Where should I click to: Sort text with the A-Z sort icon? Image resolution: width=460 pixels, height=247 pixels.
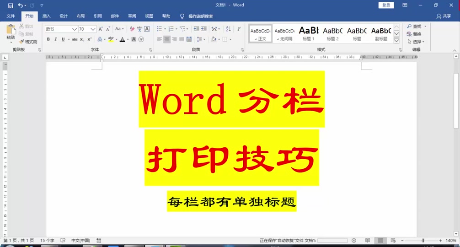tap(228, 29)
